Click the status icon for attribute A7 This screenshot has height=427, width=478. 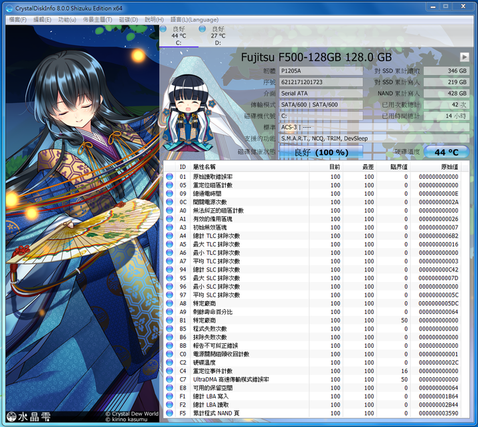click(169, 261)
